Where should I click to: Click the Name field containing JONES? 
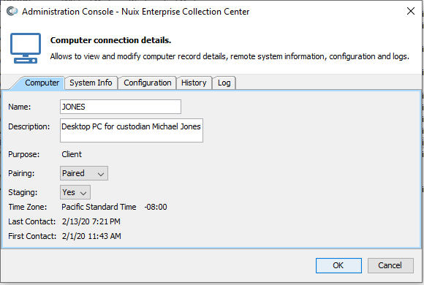(x=121, y=107)
